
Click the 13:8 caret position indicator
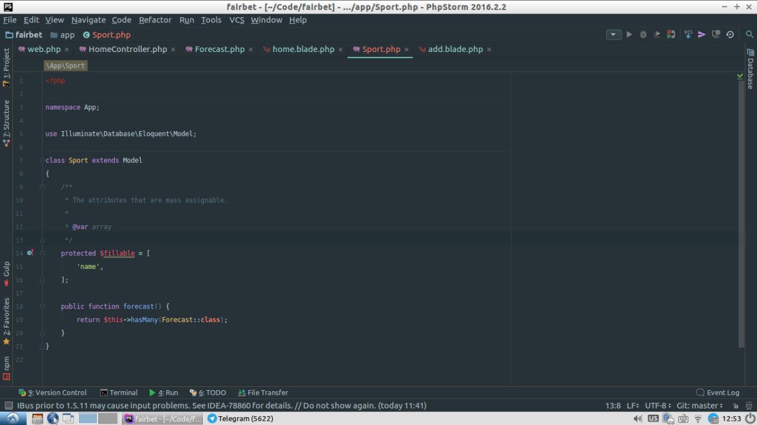(x=613, y=405)
